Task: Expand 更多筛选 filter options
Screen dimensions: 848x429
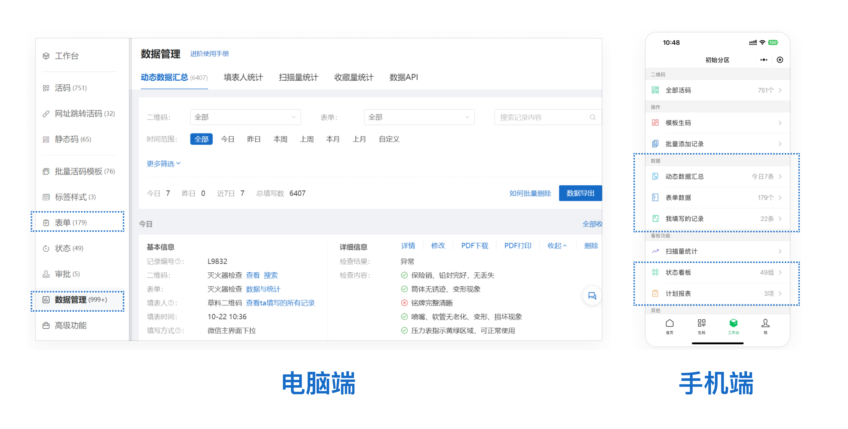Action: [x=164, y=163]
